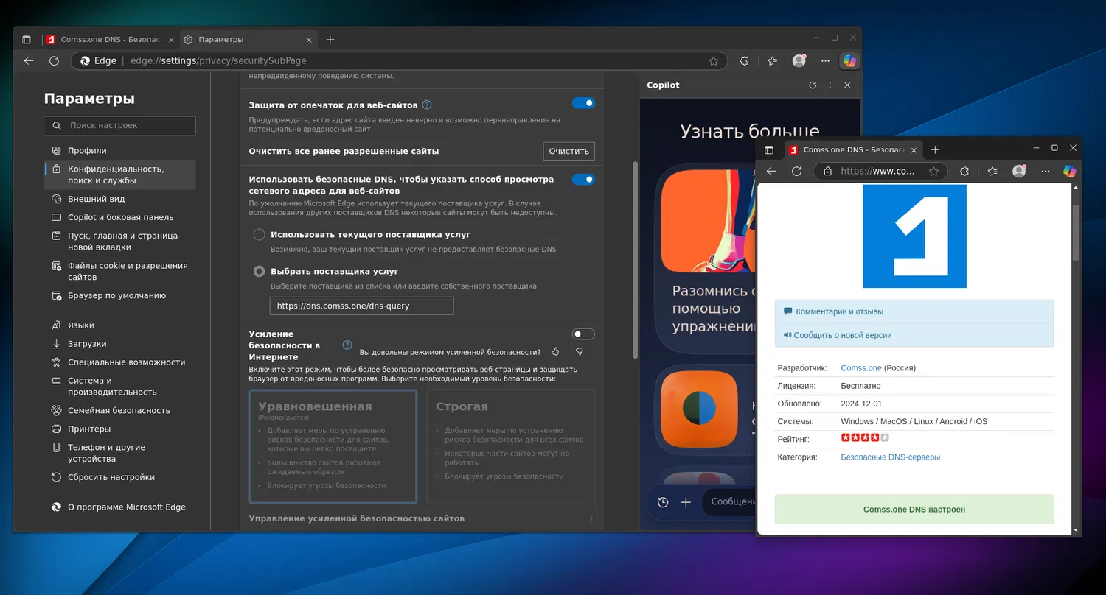Image resolution: width=1106 pixels, height=595 pixels.
Task: Toggle Copilot icon in Settings window toolbar
Action: coord(850,61)
